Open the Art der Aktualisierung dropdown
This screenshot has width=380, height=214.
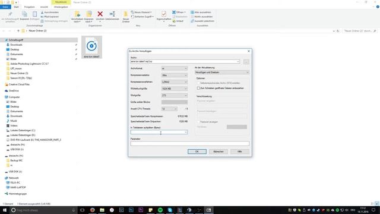pos(222,73)
